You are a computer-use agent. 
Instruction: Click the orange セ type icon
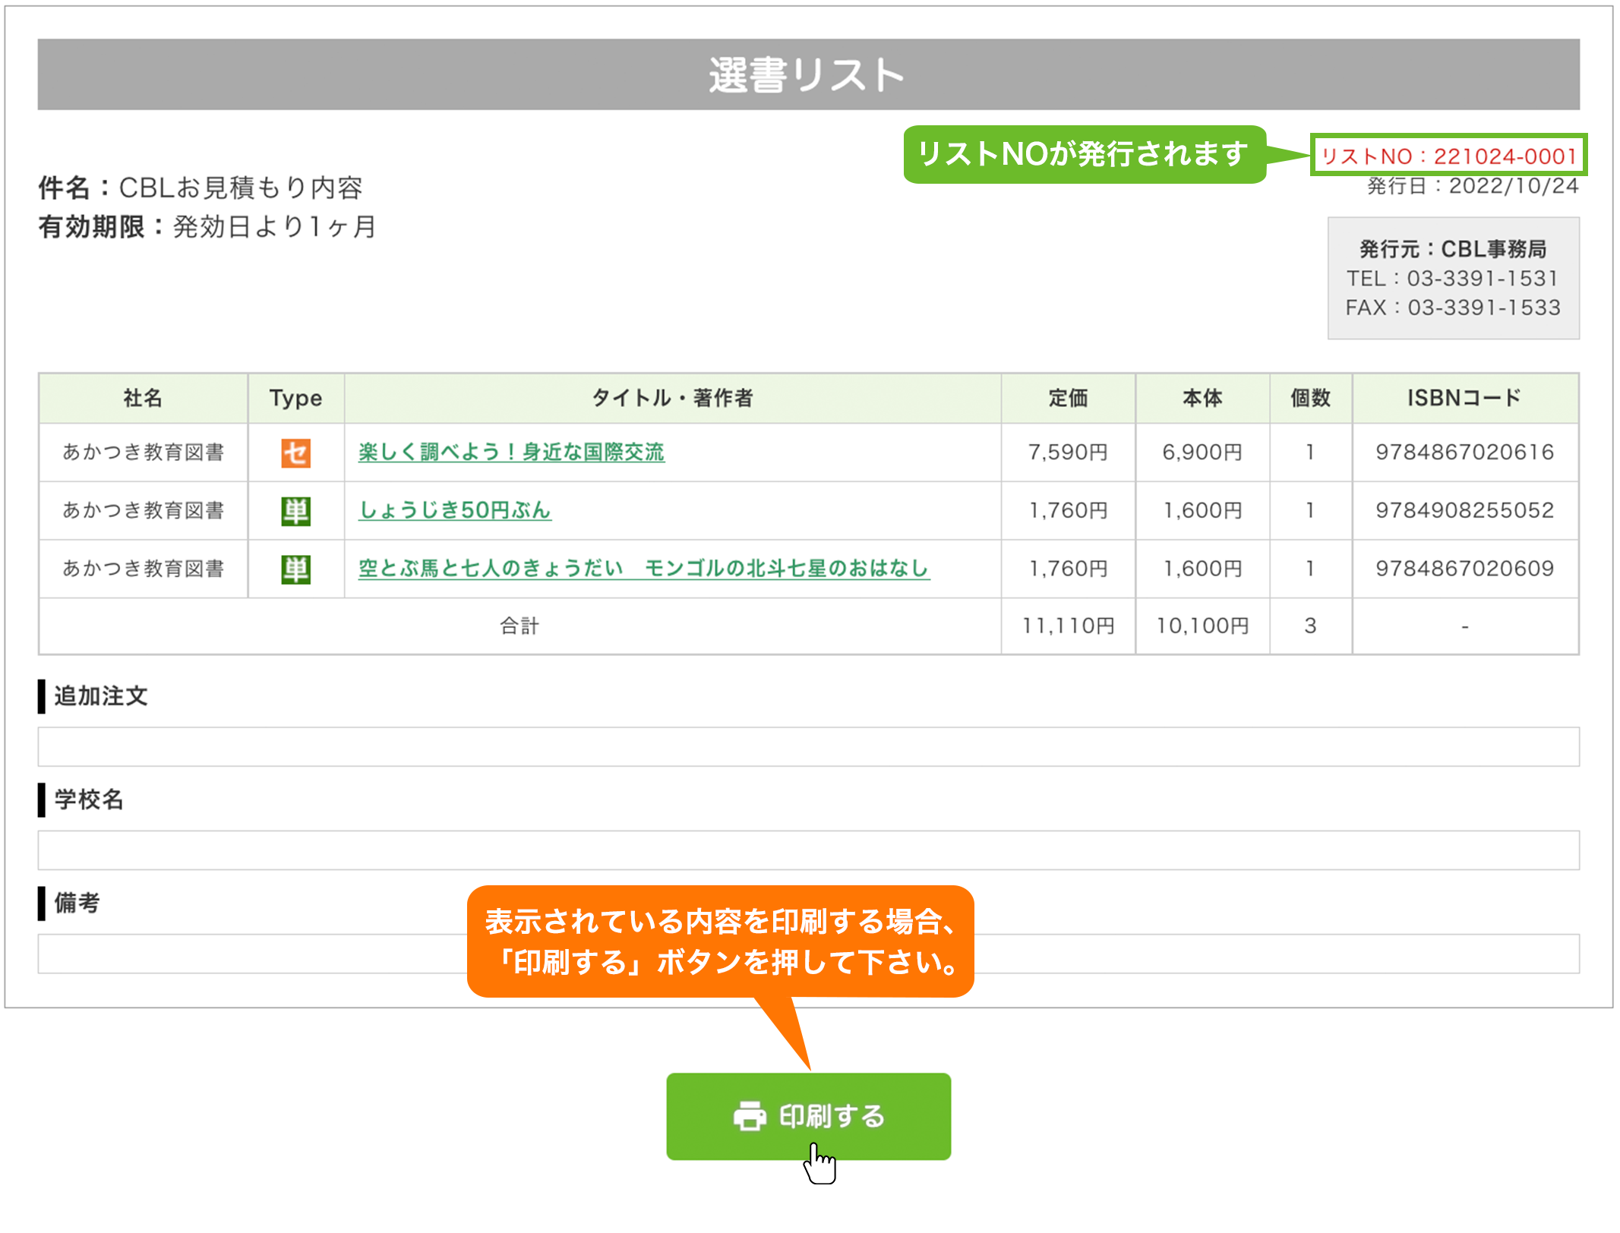pyautogui.click(x=295, y=453)
